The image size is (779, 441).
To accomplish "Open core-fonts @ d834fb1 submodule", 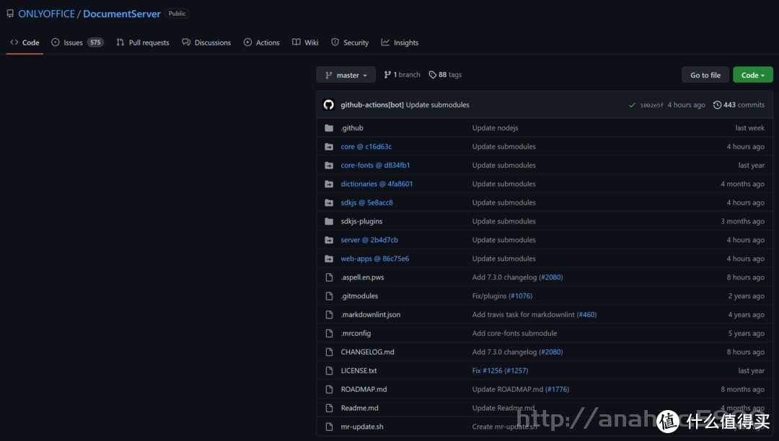I will coord(375,165).
